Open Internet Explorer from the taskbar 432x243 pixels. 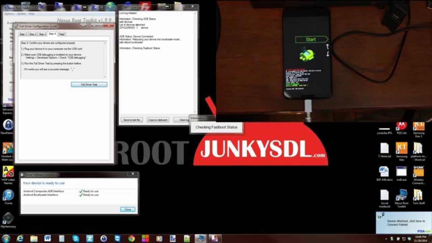(x=20, y=238)
